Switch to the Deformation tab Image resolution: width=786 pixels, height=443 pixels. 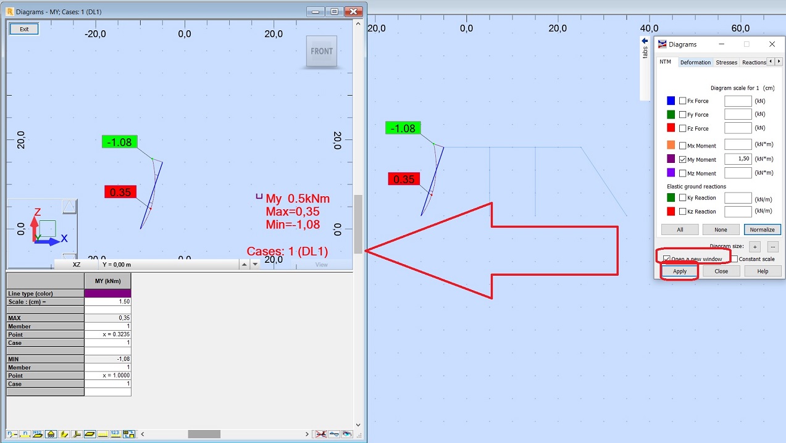click(x=695, y=62)
